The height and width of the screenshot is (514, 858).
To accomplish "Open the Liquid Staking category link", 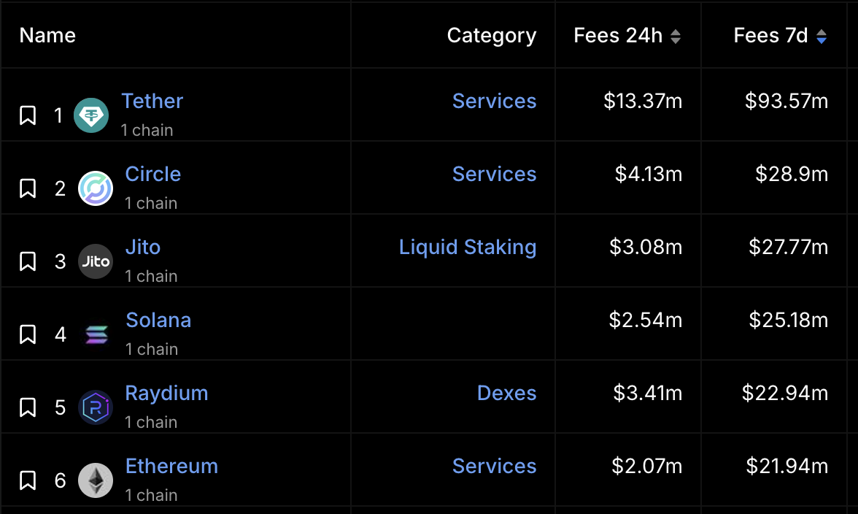I will (468, 247).
